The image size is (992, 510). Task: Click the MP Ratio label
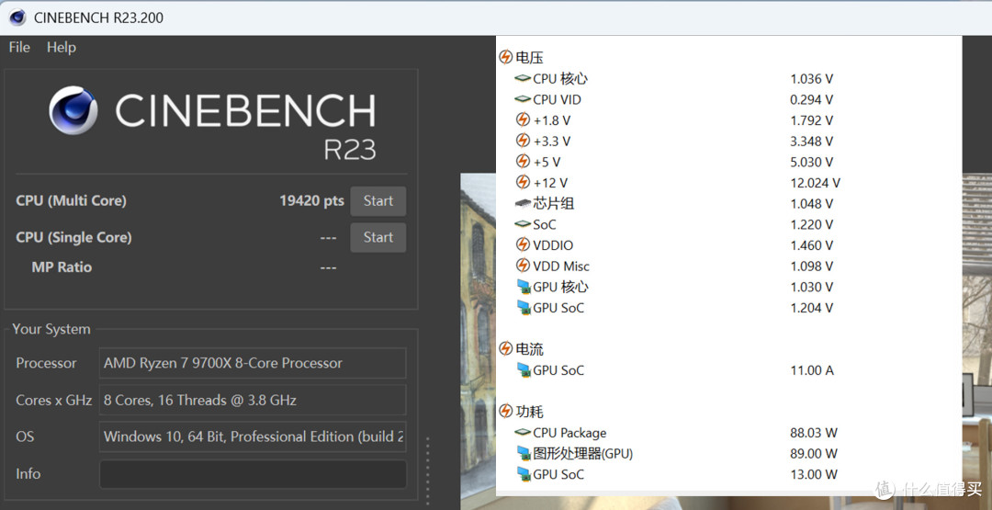[x=62, y=267]
